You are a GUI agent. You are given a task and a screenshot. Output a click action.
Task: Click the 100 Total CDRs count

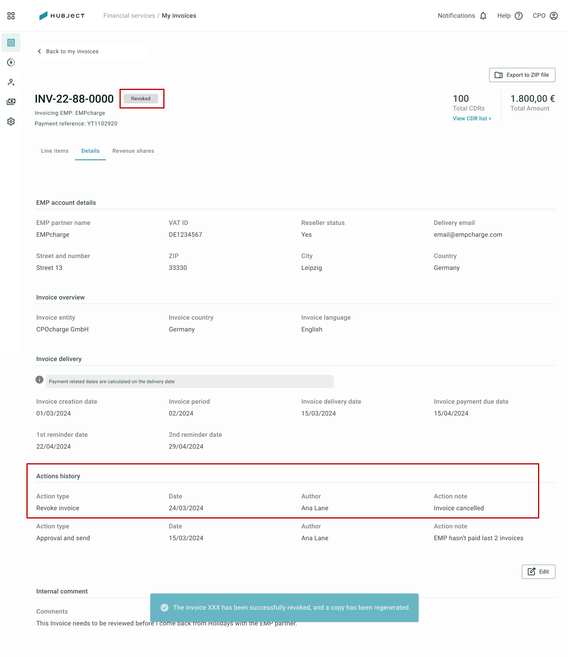point(461,99)
